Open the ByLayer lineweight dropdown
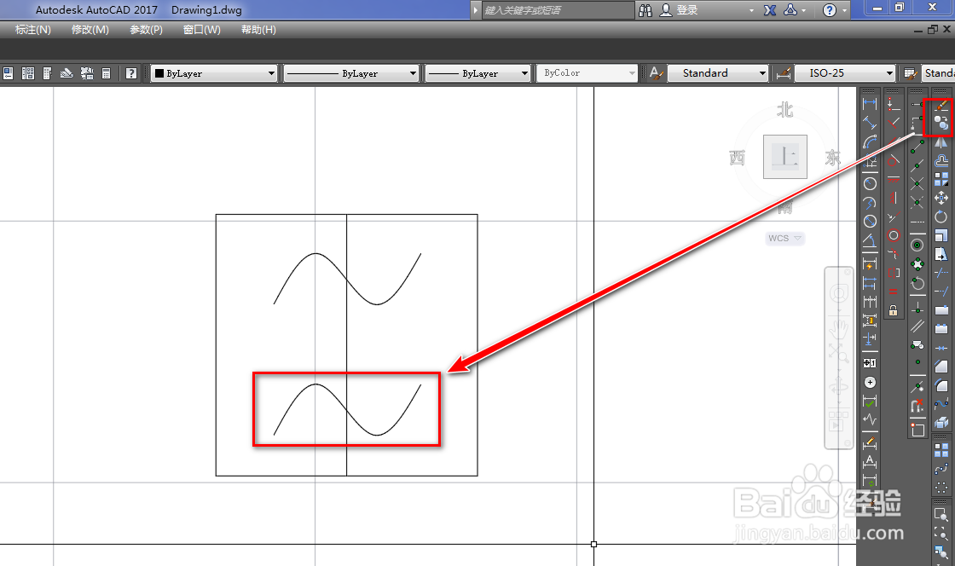This screenshot has width=955, height=566. pyautogui.click(x=477, y=73)
